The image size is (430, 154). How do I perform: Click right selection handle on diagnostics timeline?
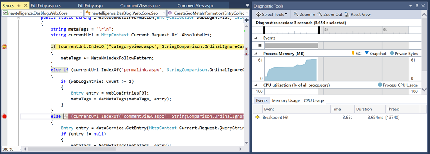coord(319,30)
